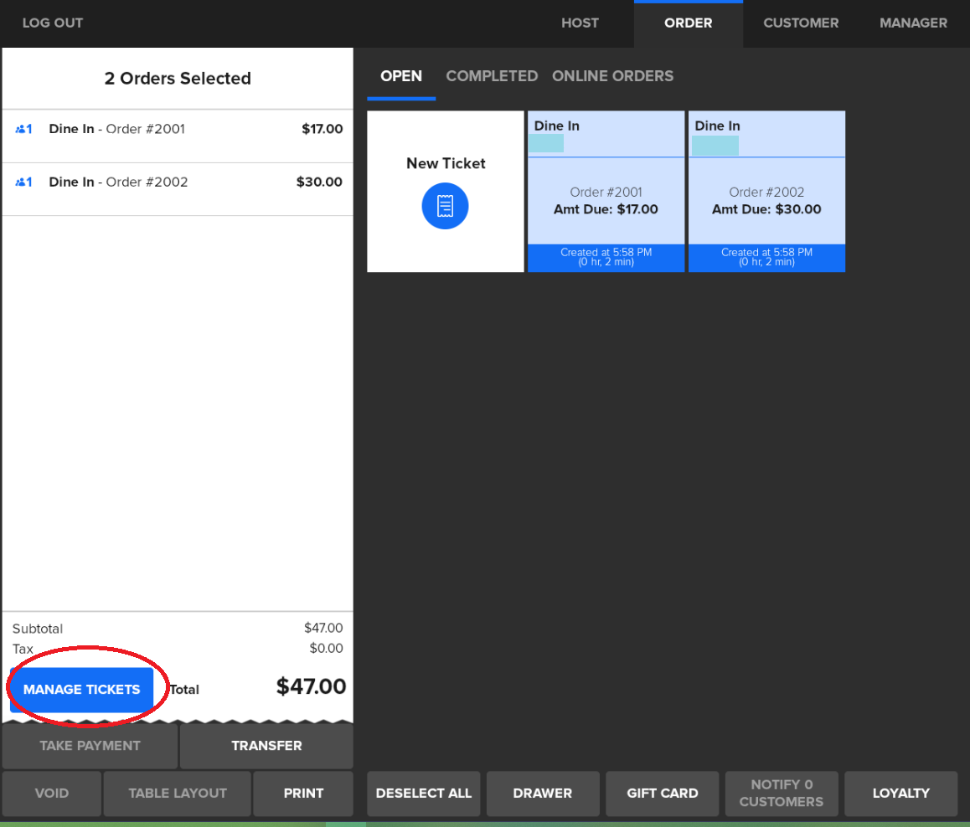Click guest count icon on Order #2002 row

23,182
